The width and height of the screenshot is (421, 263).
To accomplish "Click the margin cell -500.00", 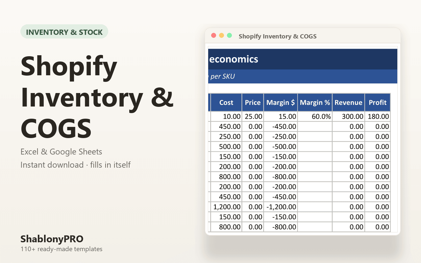I will pos(281,147).
